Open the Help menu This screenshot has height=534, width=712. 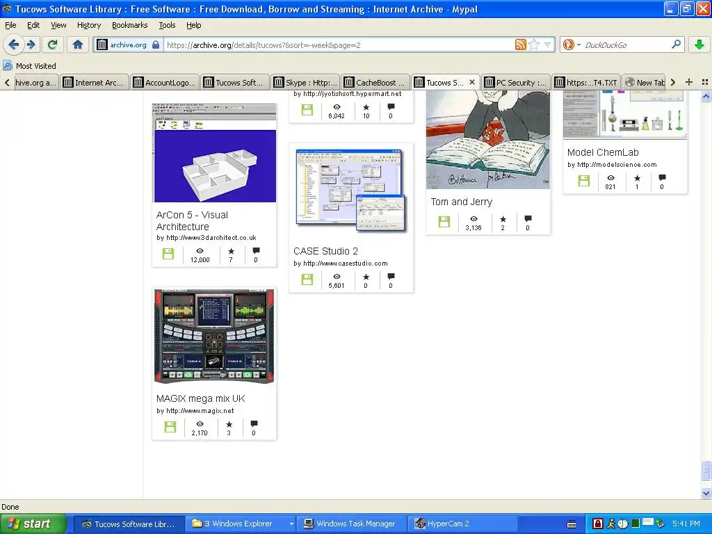(x=193, y=25)
